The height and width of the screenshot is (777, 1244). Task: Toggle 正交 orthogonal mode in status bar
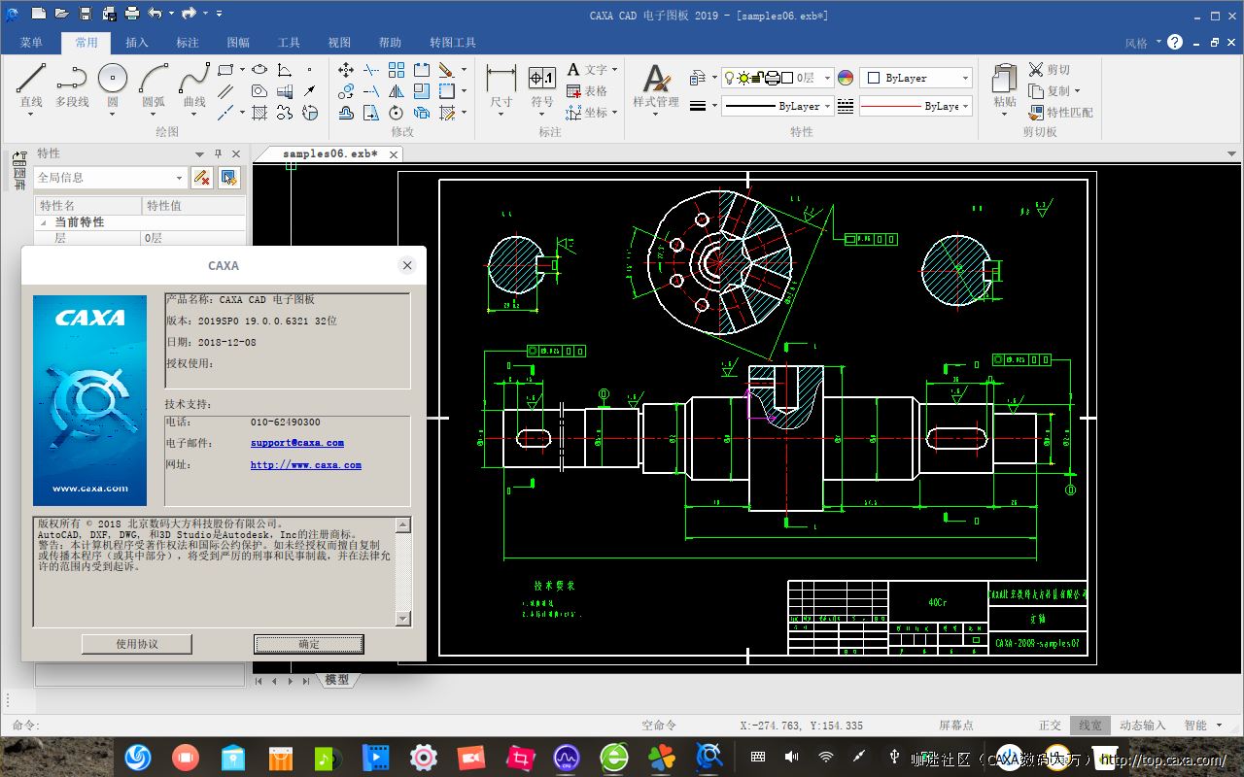[x=1050, y=726]
